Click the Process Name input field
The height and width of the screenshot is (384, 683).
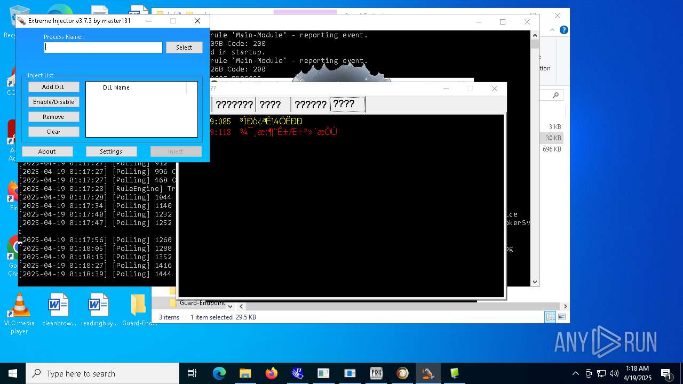(x=103, y=47)
